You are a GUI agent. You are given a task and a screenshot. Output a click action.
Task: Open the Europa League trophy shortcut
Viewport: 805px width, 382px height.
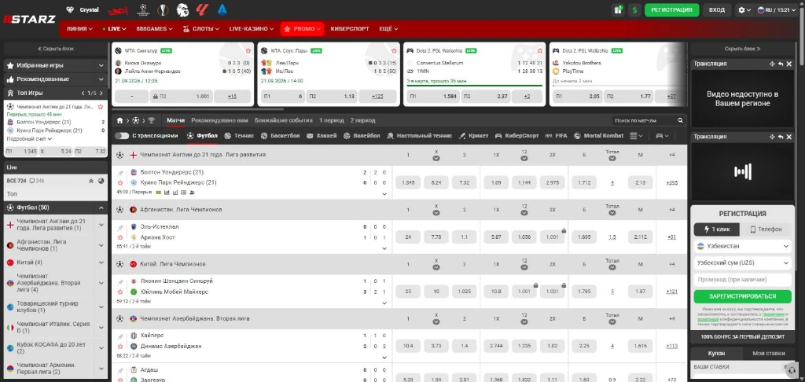pyautogui.click(x=163, y=9)
